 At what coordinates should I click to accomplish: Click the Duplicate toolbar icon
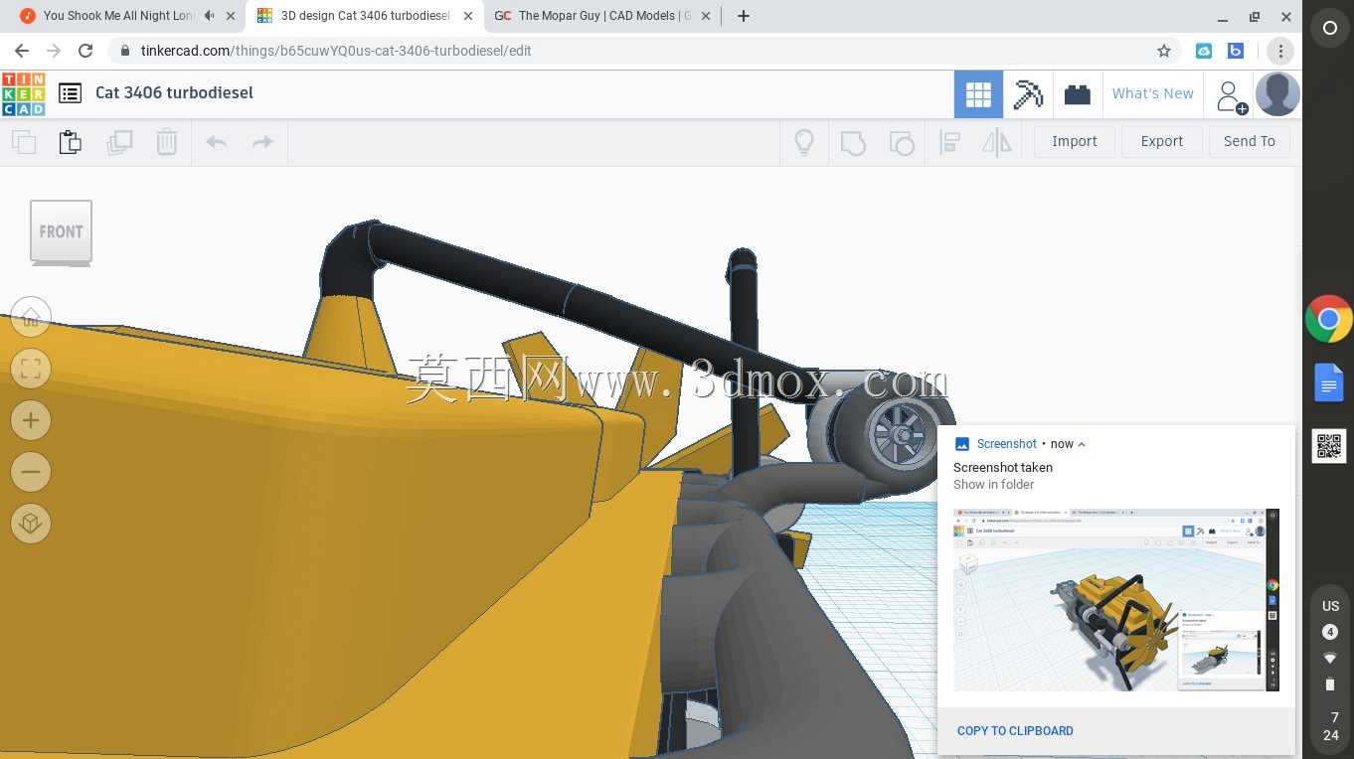point(119,142)
